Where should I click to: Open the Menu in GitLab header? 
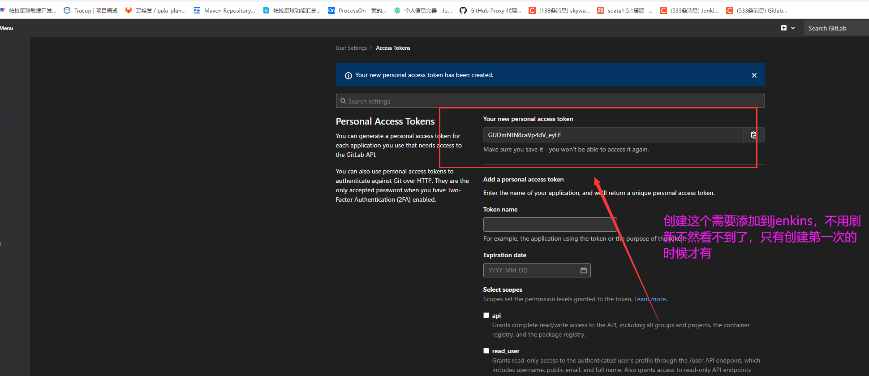coord(7,28)
